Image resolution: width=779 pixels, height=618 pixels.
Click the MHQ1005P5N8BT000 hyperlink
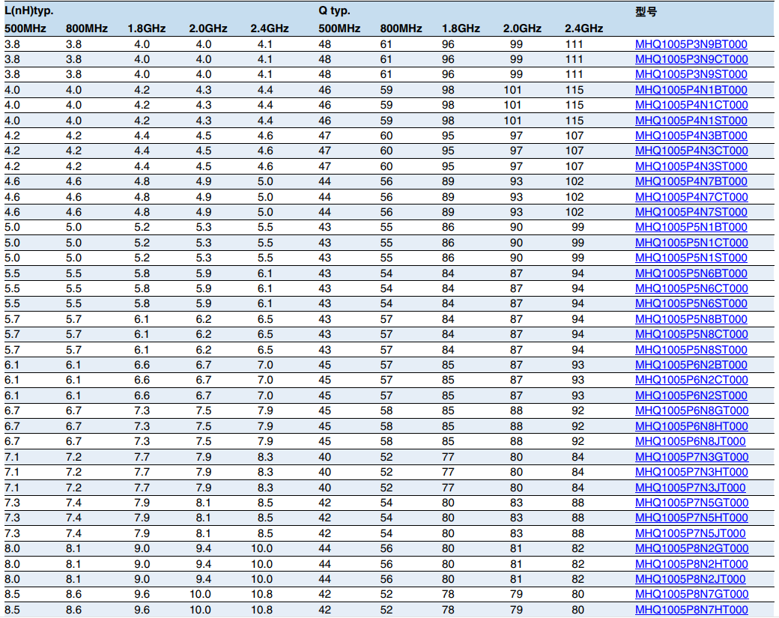point(691,319)
